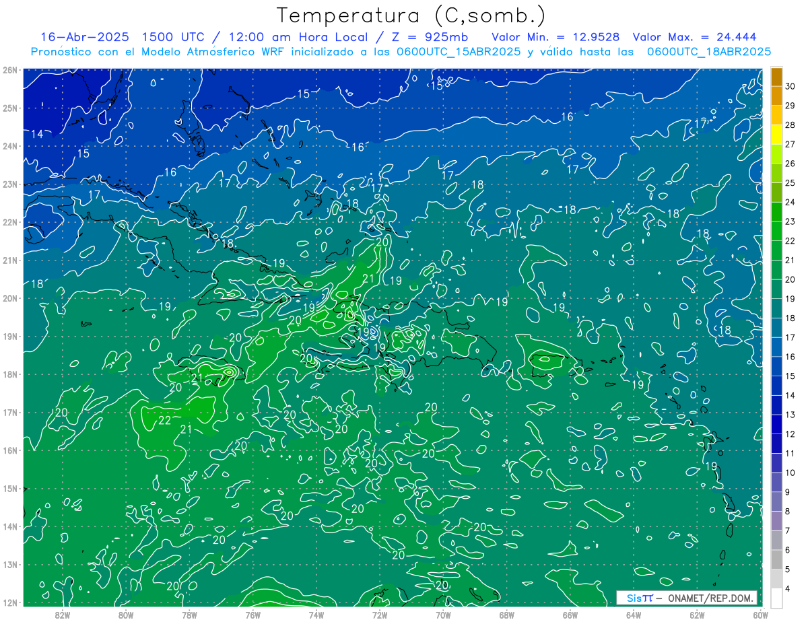
Task: Click the '16N' latitude axis label
Action: click(x=10, y=450)
